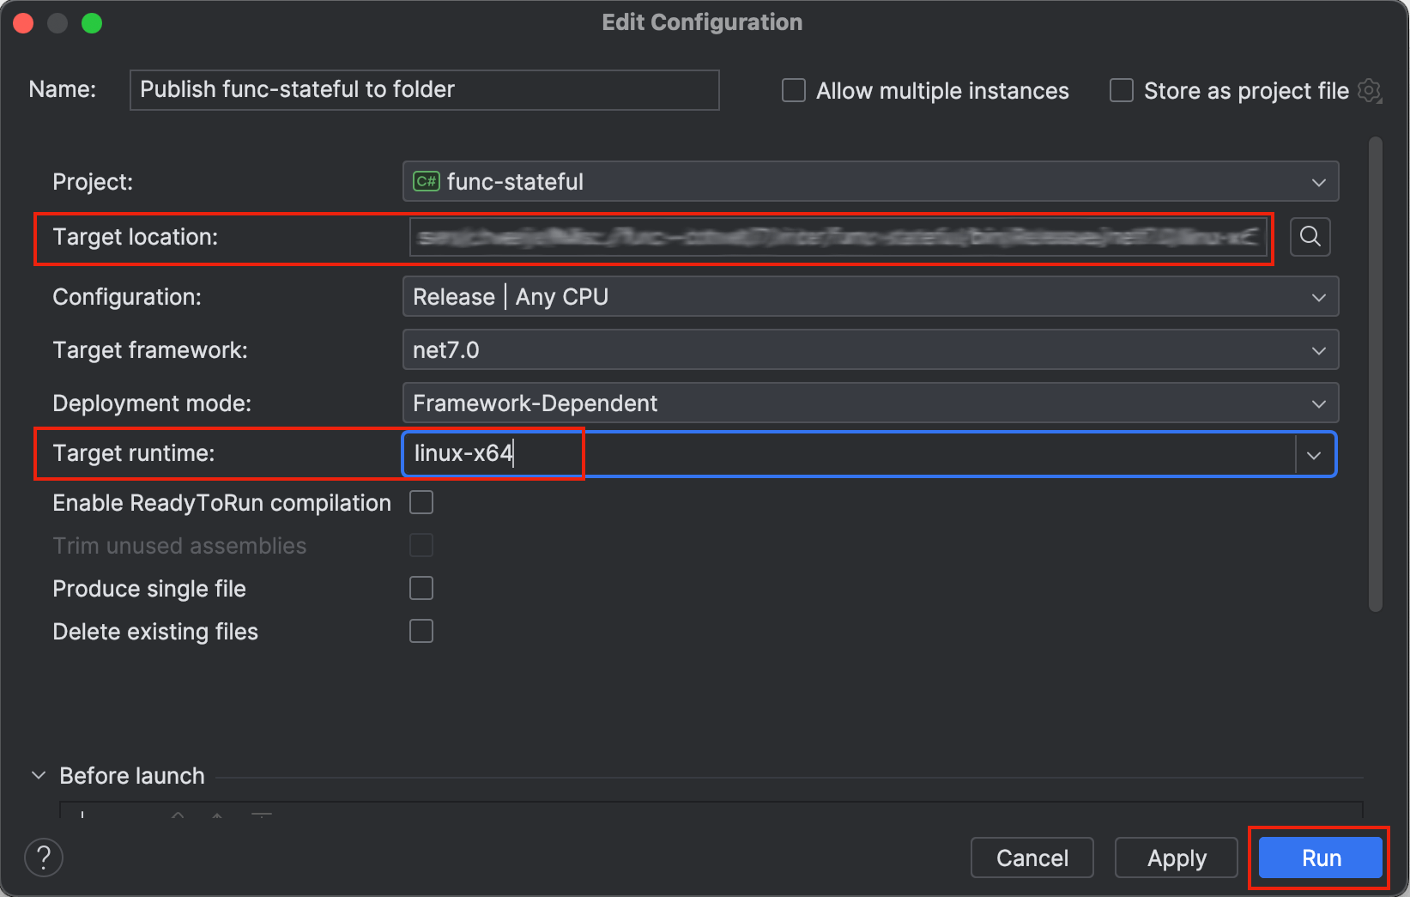This screenshot has width=1410, height=897.
Task: Toggle Delete existing files checkbox
Action: pos(421,631)
